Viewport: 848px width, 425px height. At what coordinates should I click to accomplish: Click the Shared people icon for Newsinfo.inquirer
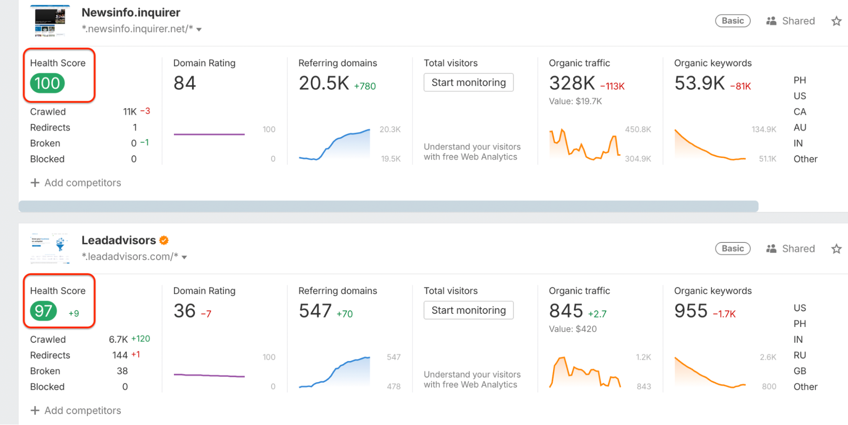click(771, 21)
